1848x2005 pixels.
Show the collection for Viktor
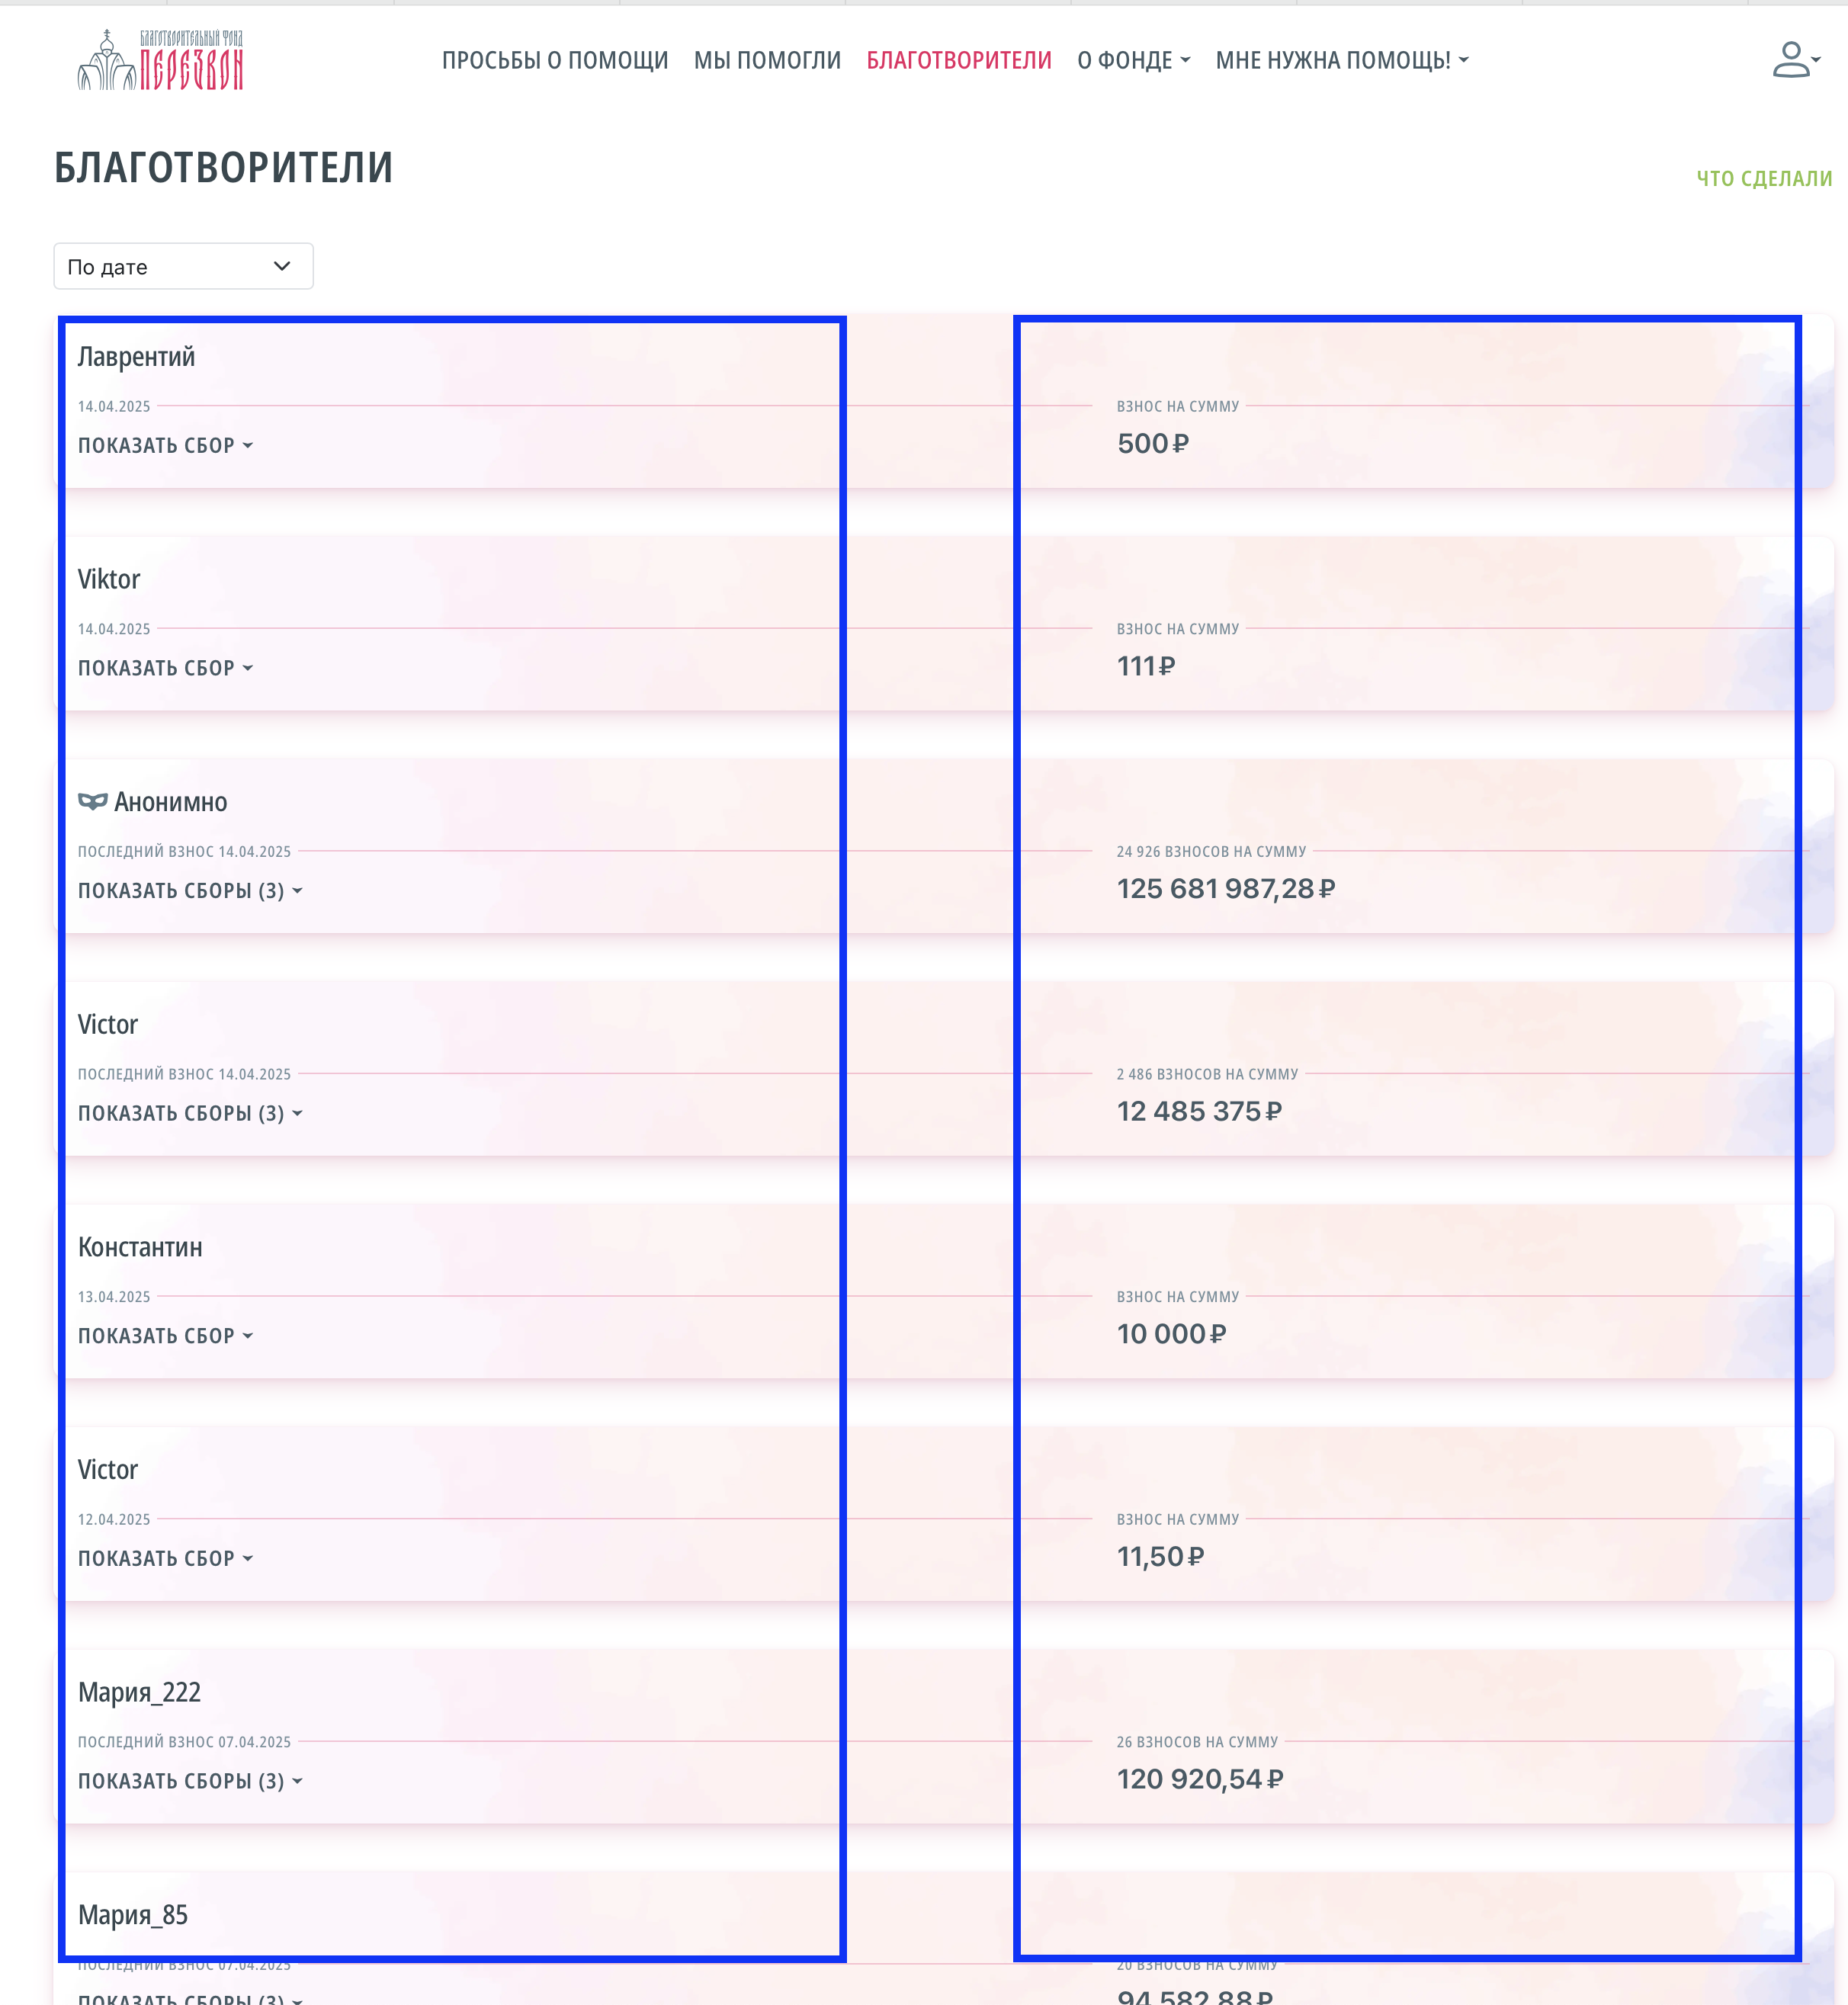click(165, 668)
